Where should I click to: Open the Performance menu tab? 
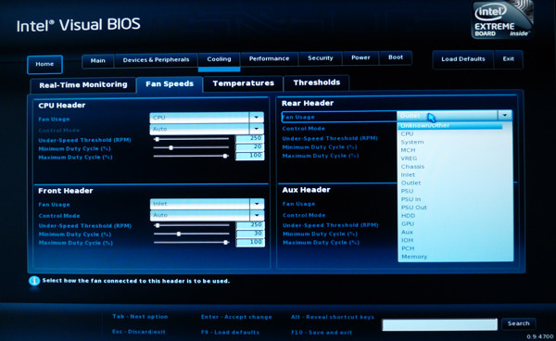[x=269, y=58]
